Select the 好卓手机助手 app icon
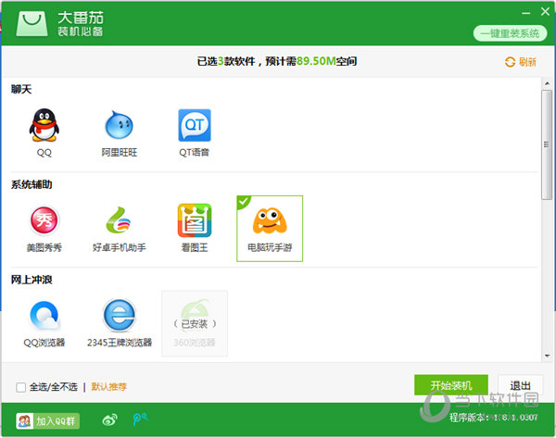Image resolution: width=556 pixels, height=438 pixels. [x=120, y=220]
